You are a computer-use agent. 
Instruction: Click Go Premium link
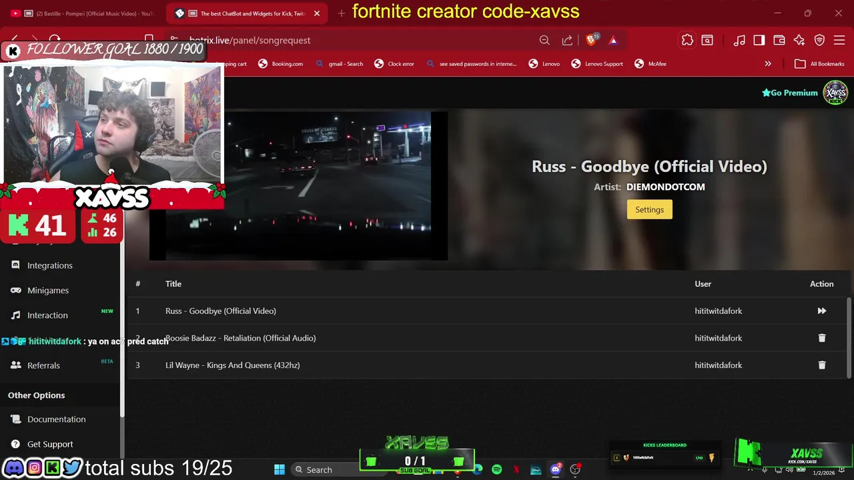click(790, 93)
